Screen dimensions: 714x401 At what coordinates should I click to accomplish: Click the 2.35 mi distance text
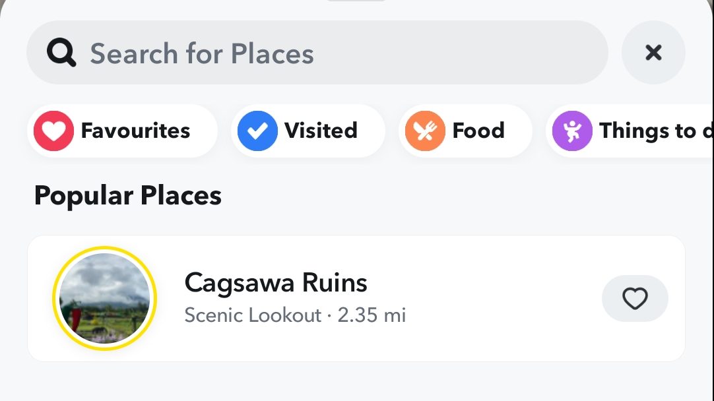(372, 315)
